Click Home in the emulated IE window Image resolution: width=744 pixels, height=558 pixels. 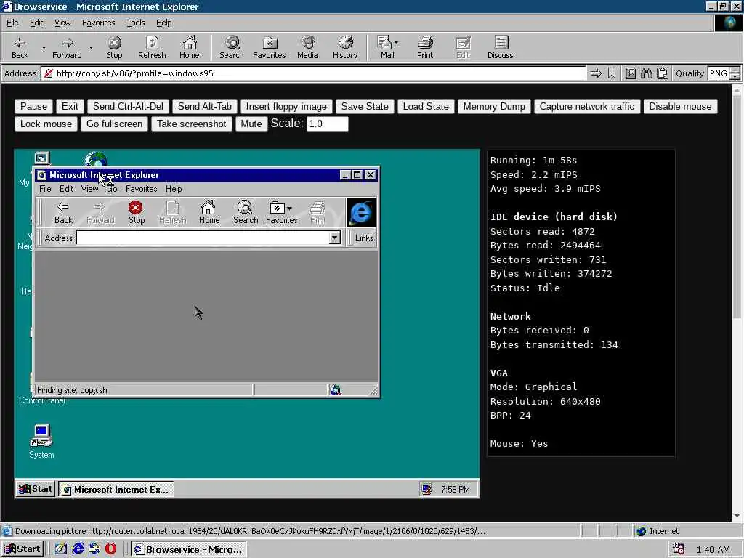209,212
